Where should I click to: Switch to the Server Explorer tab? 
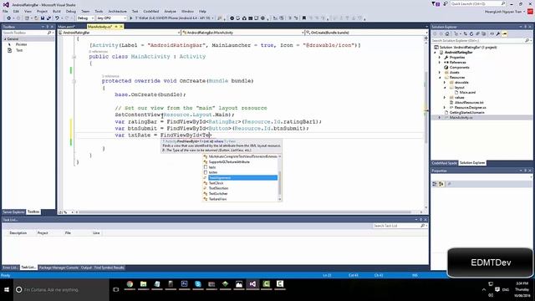(13, 212)
